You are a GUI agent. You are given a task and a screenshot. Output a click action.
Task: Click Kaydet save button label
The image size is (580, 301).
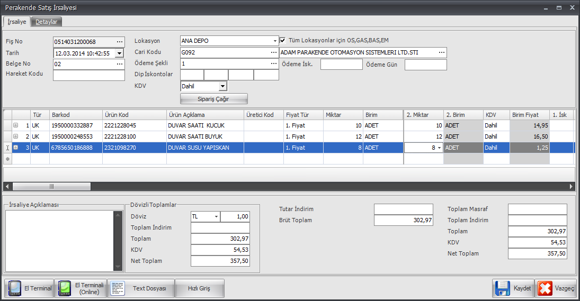click(522, 288)
